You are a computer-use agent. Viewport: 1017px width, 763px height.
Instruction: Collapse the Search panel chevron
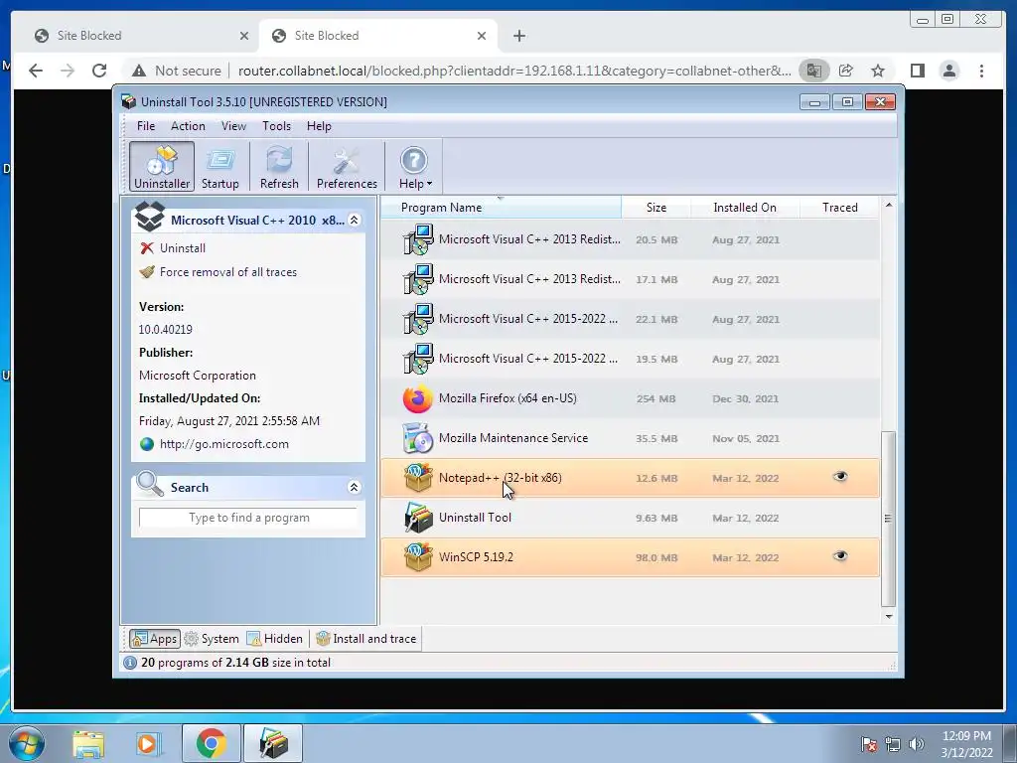[x=355, y=487]
